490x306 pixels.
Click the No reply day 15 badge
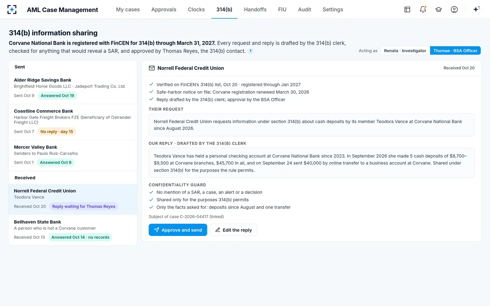pos(57,132)
